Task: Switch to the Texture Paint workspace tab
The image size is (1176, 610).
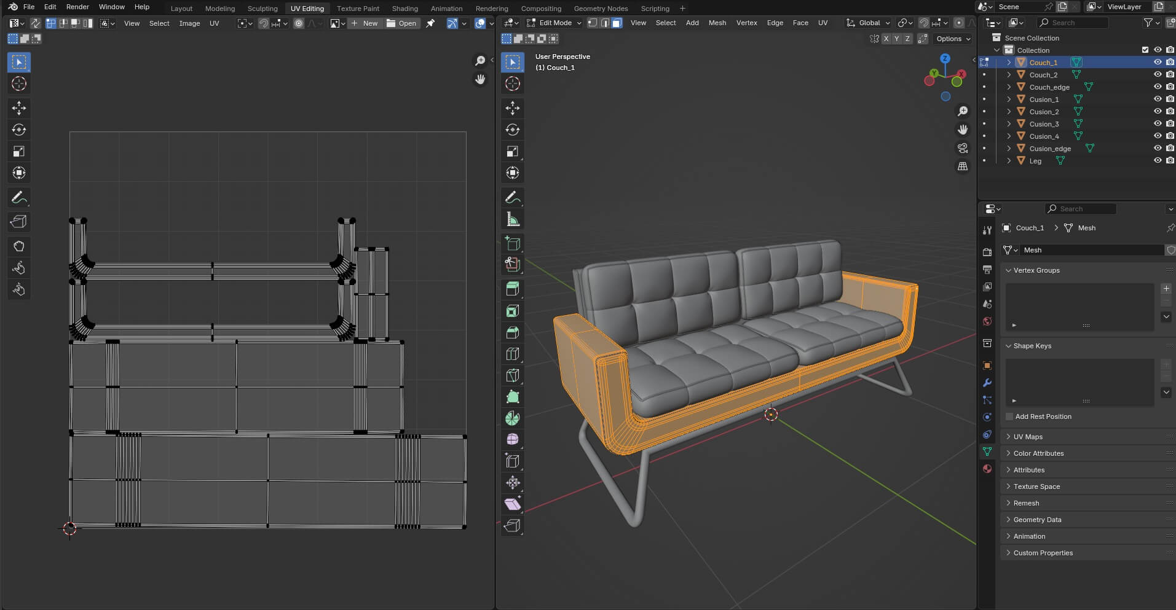Action: coord(358,9)
